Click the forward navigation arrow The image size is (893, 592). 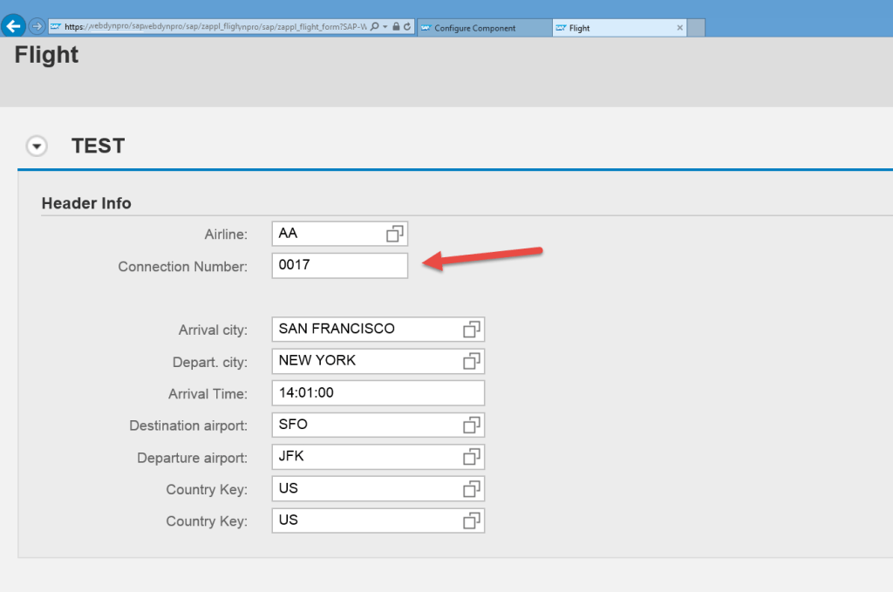tap(35, 26)
